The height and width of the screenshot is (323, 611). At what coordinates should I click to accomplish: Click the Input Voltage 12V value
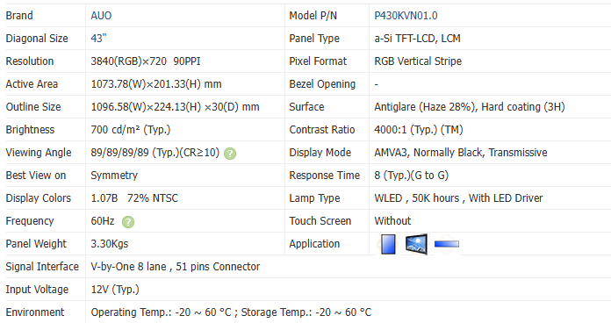(115, 290)
